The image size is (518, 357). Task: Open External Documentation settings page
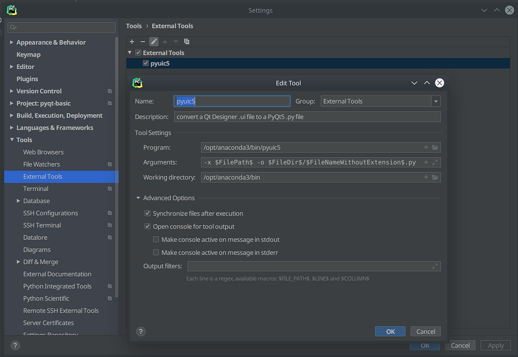[57, 274]
